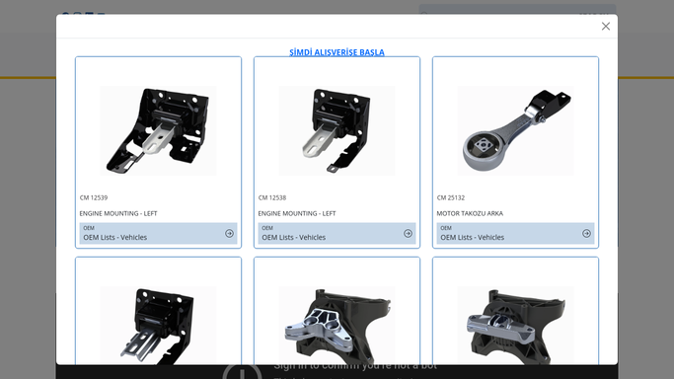The width and height of the screenshot is (674, 379).
Task: Select the CM 12539 part number text
Action: [94, 197]
